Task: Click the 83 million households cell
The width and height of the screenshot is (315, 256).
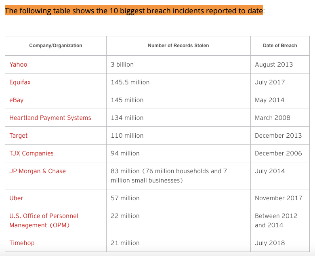Action: 178,176
